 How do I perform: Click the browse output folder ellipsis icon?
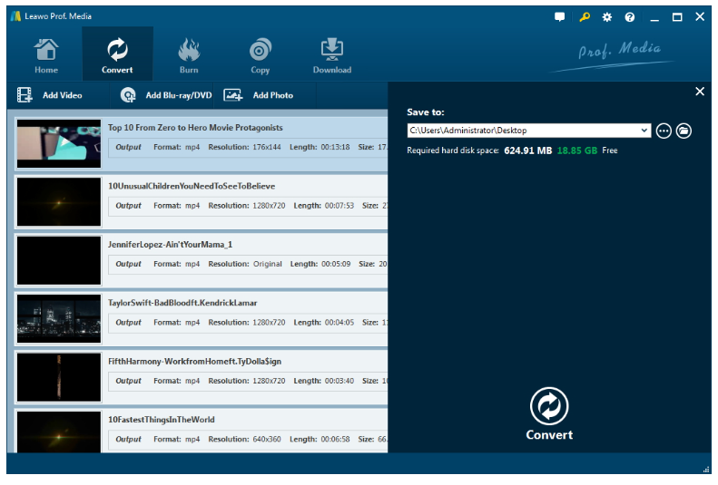pyautogui.click(x=664, y=131)
